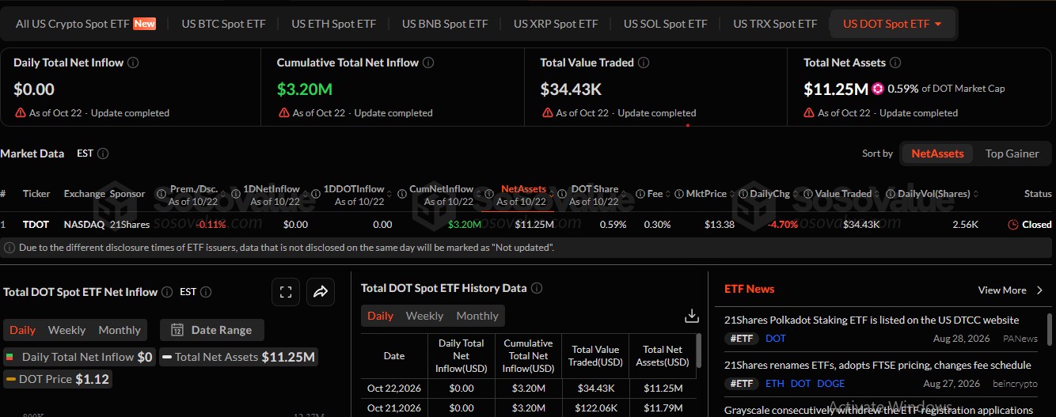Open info icon before 1DDOTInflow column header

pos(317,194)
